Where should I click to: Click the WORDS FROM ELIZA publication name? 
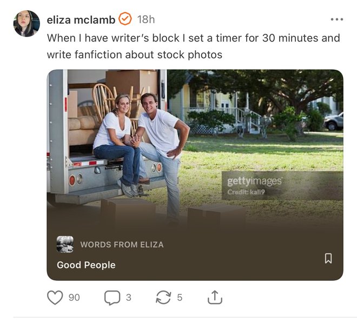122,245
